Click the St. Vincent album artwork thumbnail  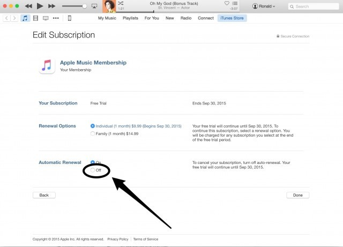pyautogui.click(x=109, y=6)
